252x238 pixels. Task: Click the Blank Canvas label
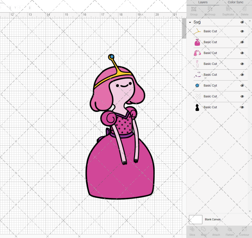[213, 219]
